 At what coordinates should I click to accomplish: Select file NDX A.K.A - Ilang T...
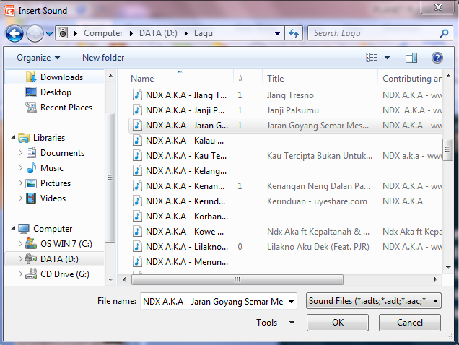(x=186, y=95)
